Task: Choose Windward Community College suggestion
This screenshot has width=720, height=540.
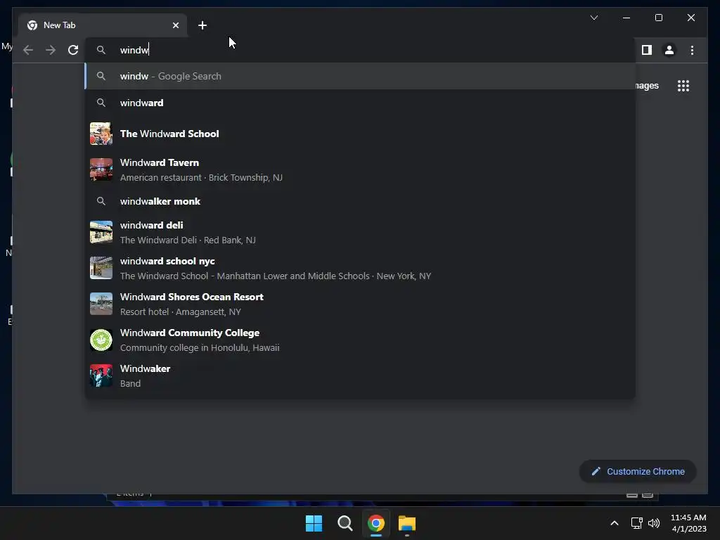Action: click(361, 340)
